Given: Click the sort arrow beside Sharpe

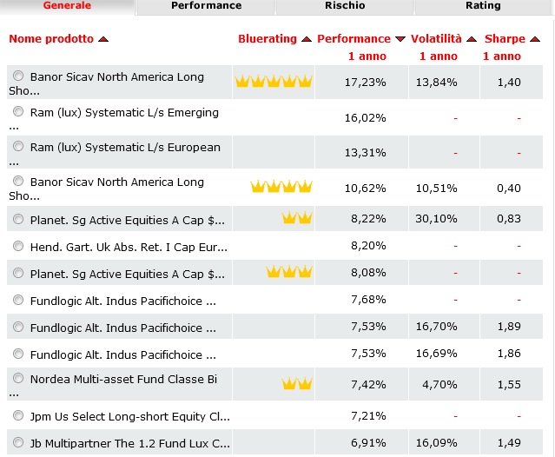Looking at the screenshot, I should pos(535,39).
